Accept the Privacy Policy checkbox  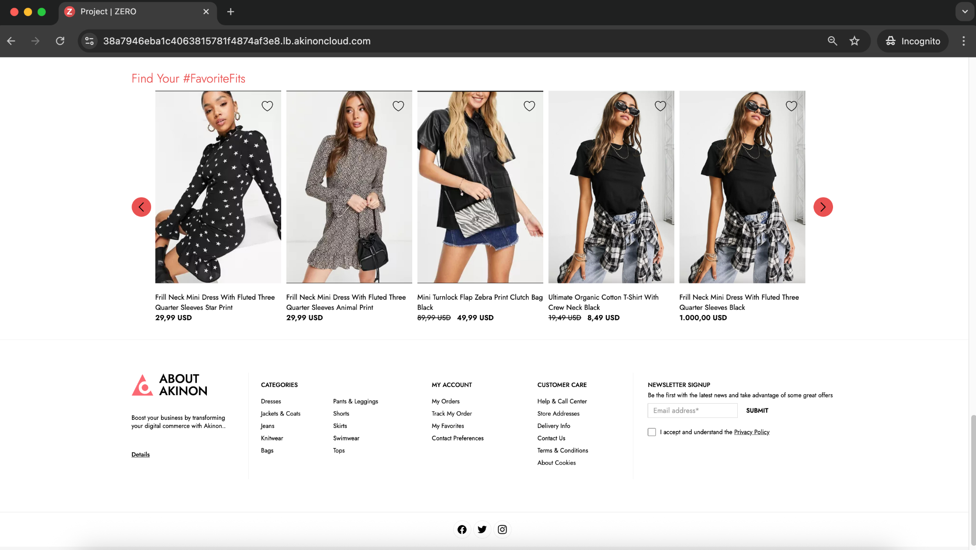click(651, 432)
